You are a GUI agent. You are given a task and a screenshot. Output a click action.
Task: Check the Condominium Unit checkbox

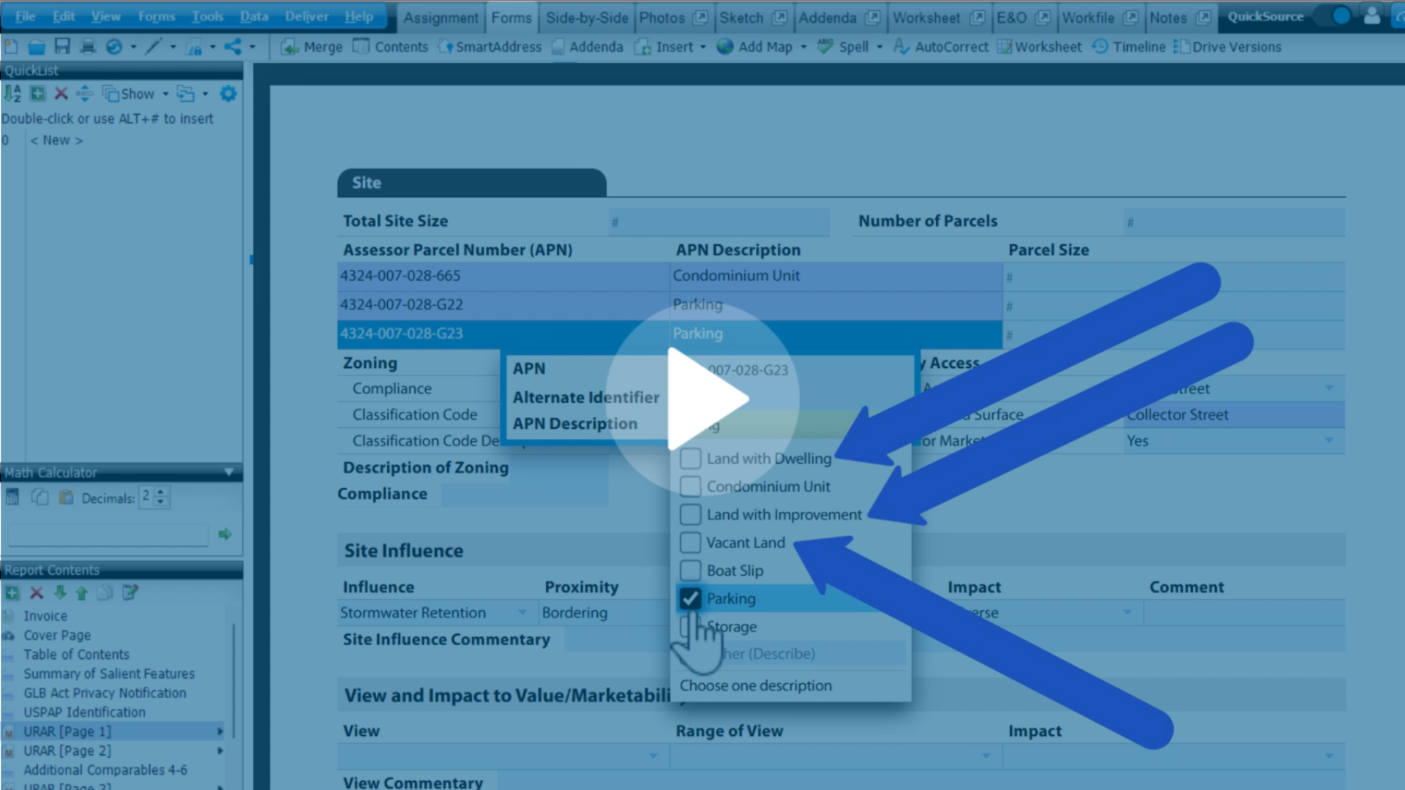click(x=690, y=486)
